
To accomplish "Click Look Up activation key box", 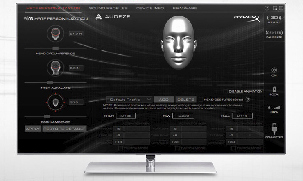I will click(x=137, y=135).
